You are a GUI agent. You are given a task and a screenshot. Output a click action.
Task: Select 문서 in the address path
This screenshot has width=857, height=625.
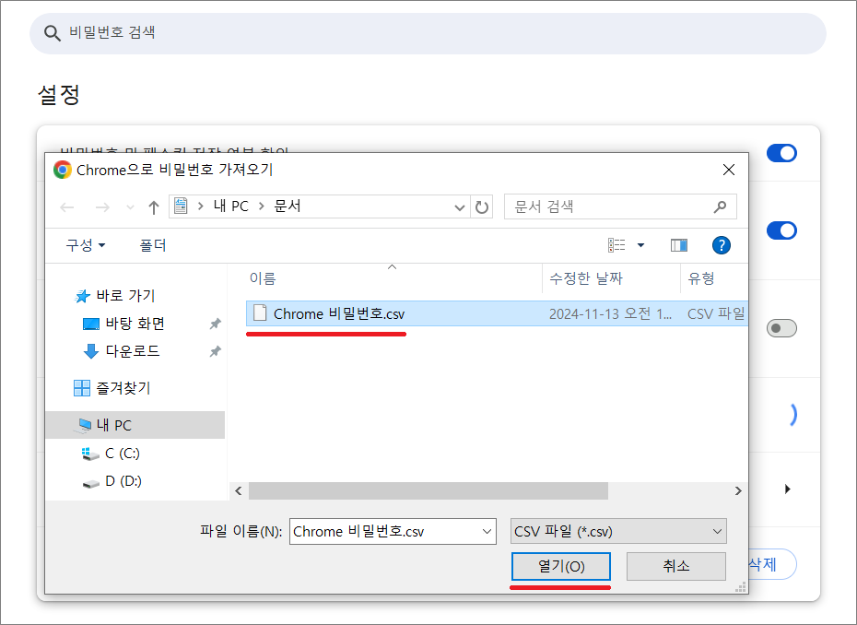click(288, 206)
